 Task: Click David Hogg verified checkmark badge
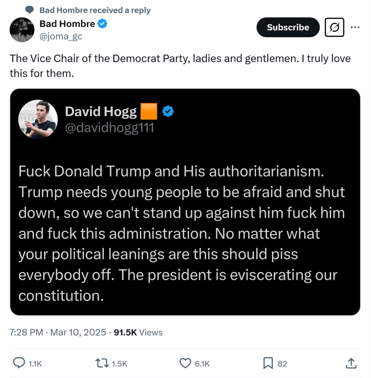click(x=168, y=111)
